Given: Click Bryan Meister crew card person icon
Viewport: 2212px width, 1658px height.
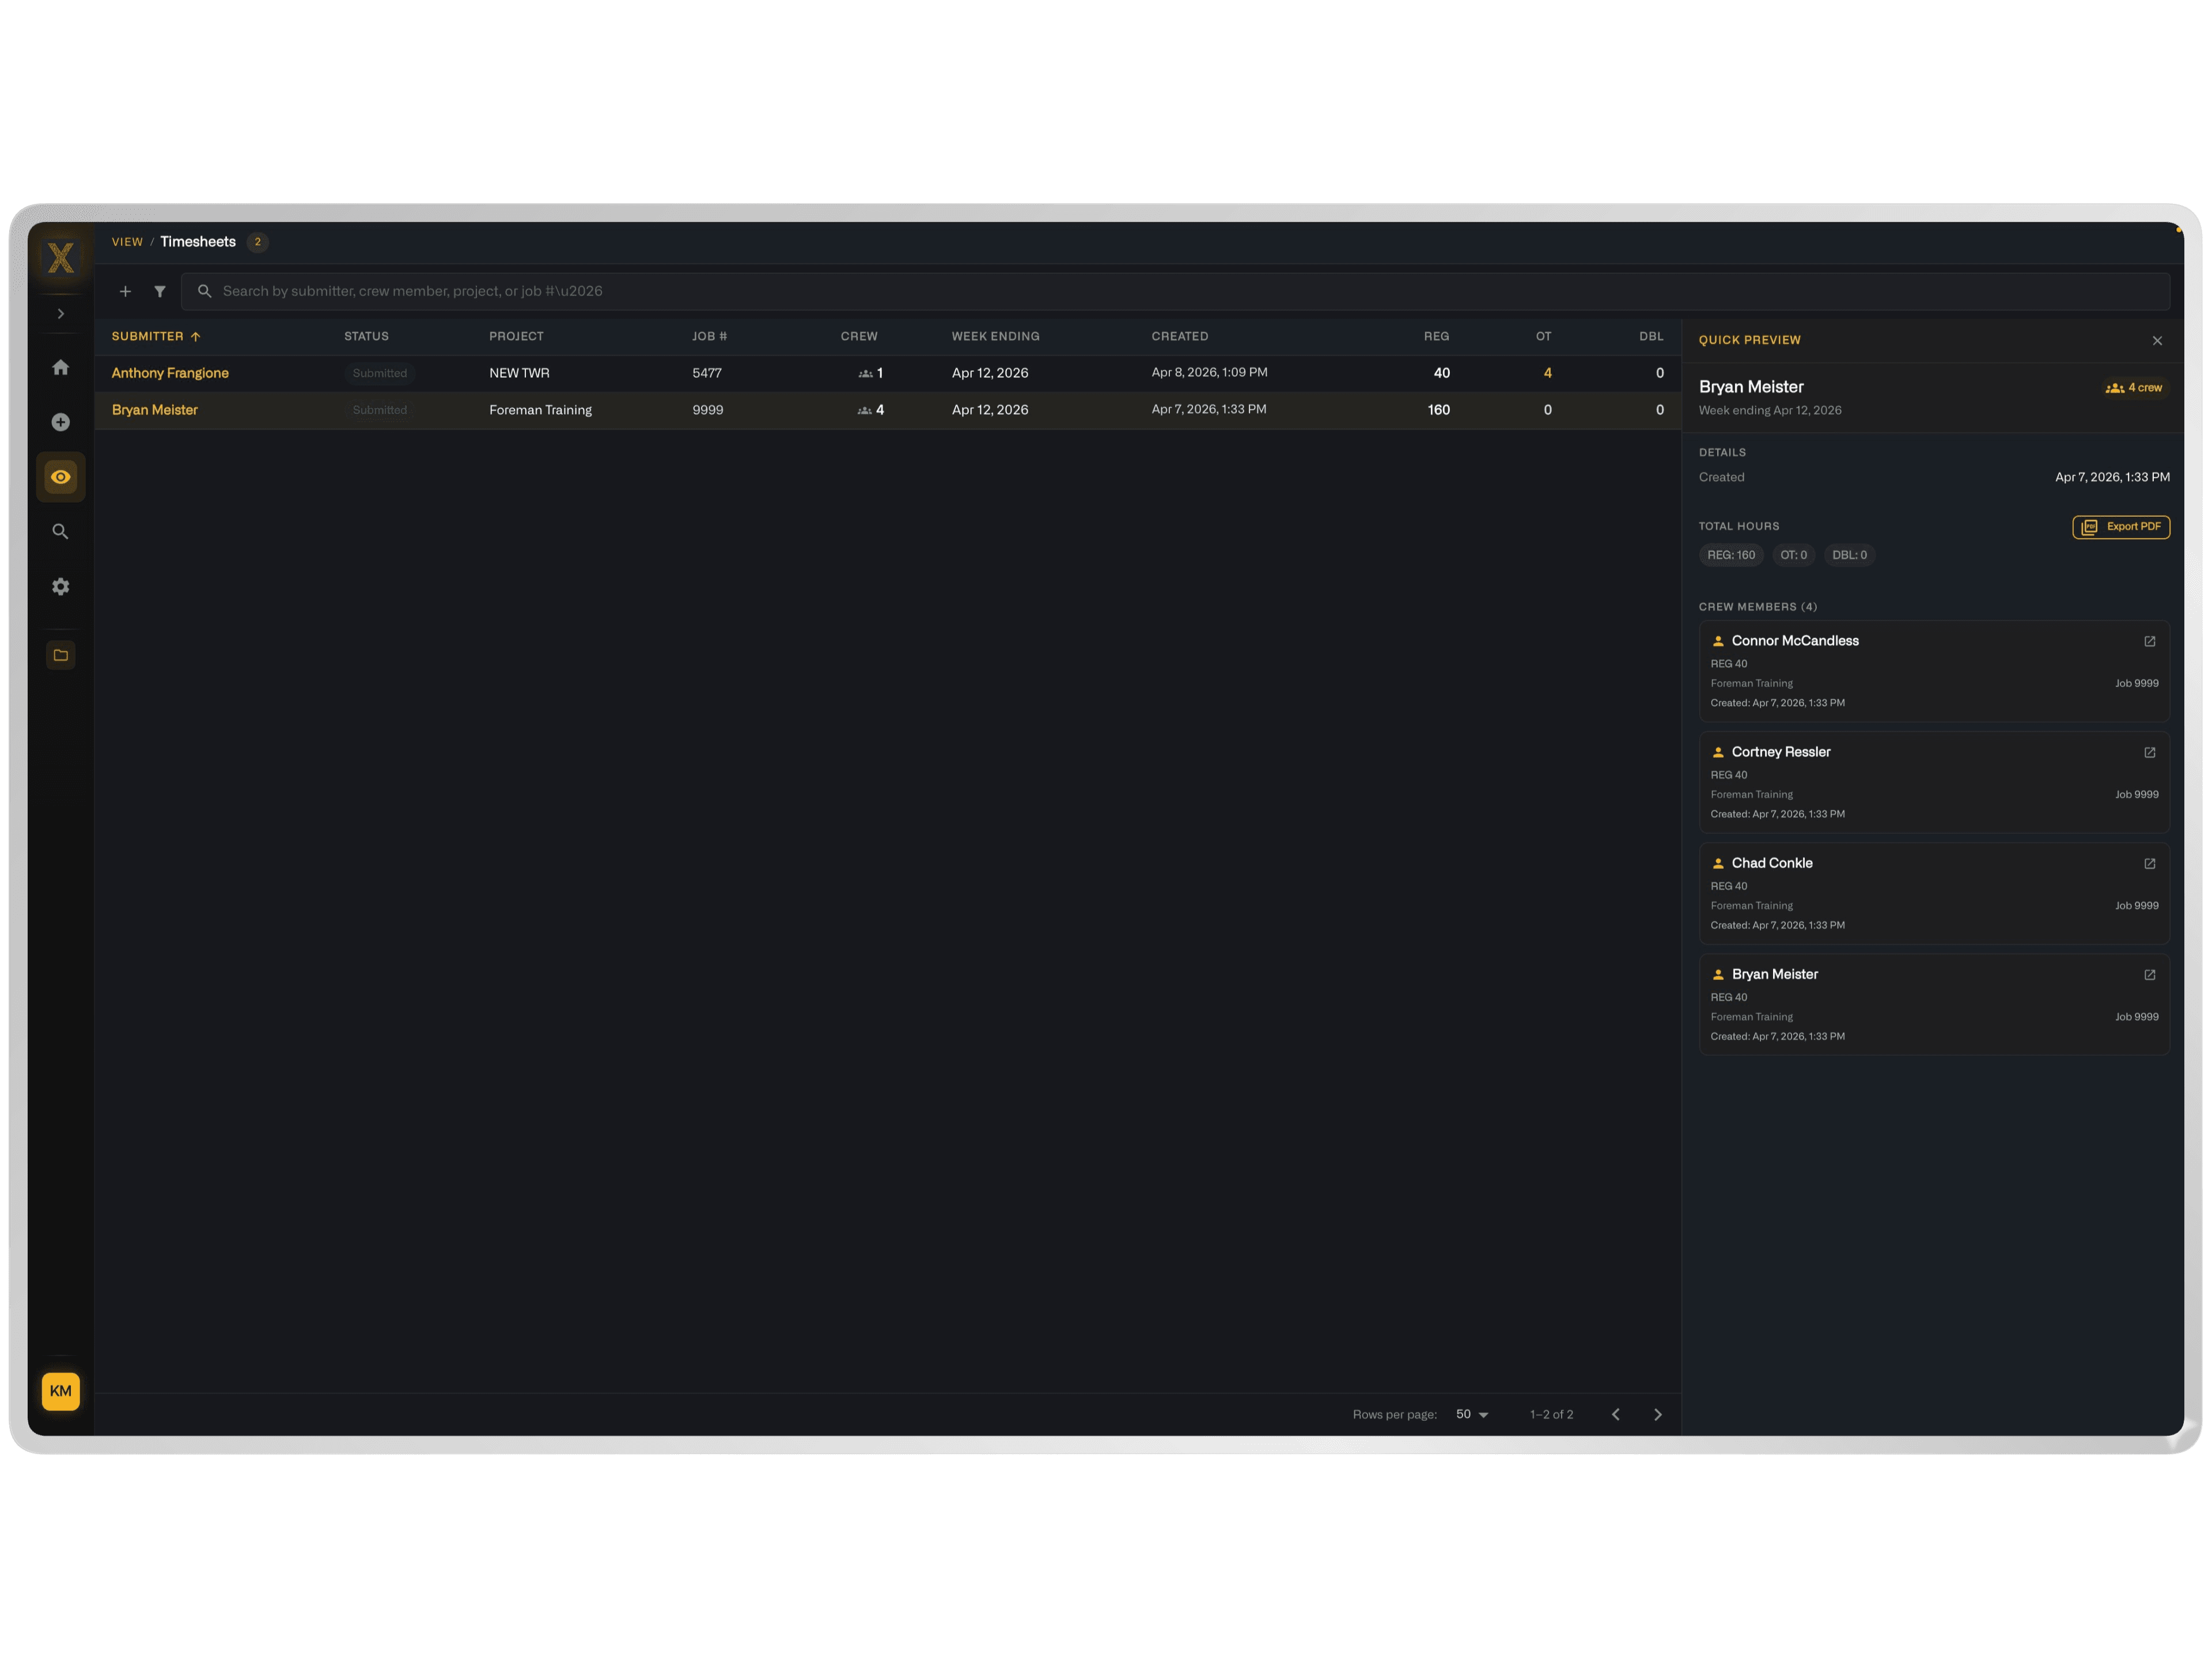Looking at the screenshot, I should point(1718,975).
